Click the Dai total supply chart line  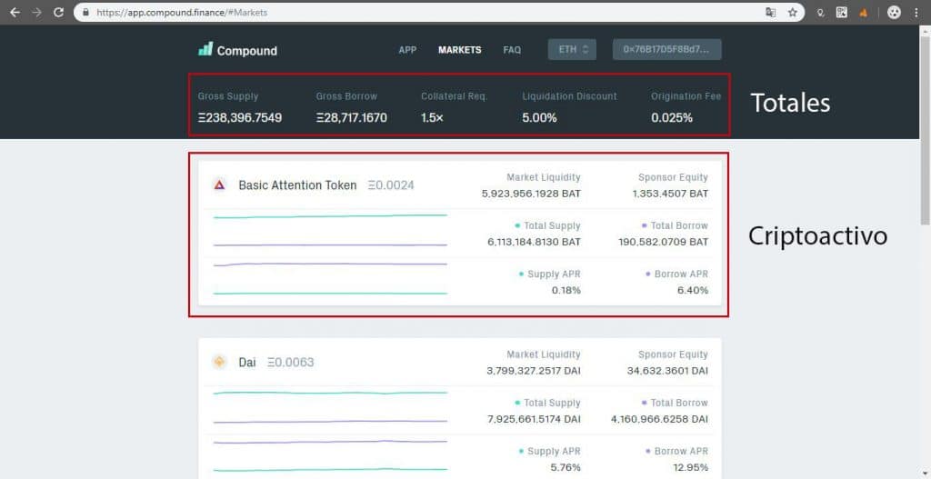[330, 393]
